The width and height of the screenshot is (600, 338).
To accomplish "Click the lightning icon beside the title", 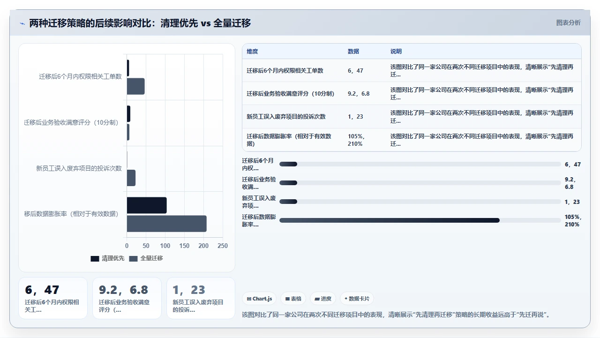I will click(22, 23).
